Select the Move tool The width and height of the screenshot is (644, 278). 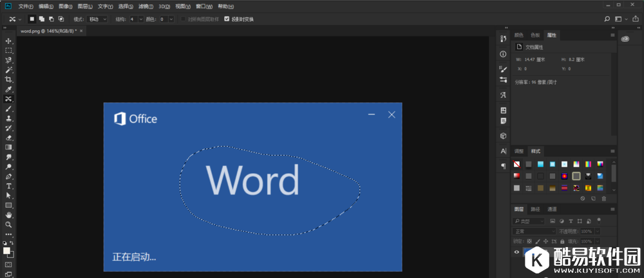tap(8, 41)
